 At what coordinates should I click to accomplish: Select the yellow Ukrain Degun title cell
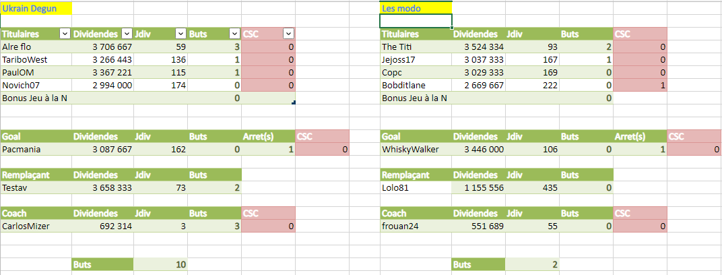coord(36,8)
